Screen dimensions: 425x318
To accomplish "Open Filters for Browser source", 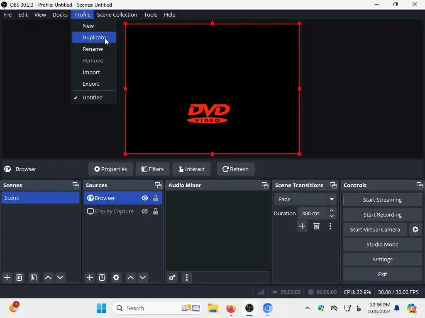I will [x=153, y=169].
